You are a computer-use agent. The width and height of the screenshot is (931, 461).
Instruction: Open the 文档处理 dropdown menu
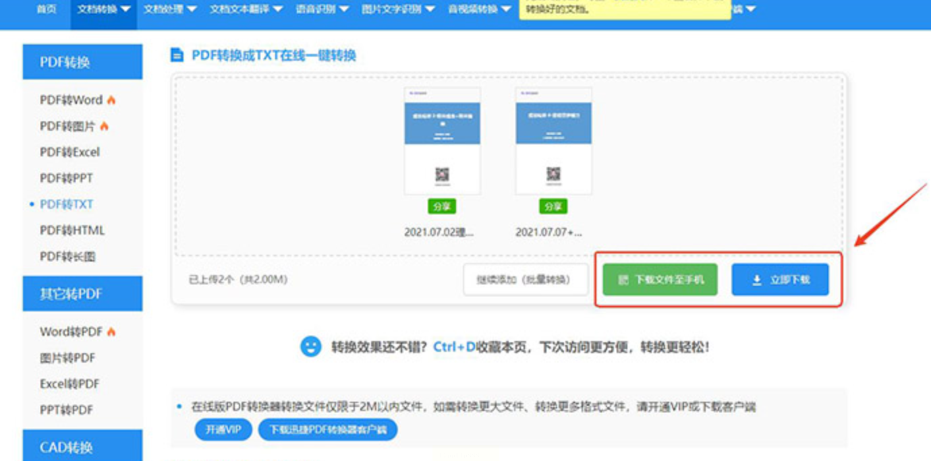pyautogui.click(x=169, y=9)
